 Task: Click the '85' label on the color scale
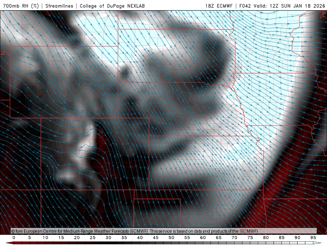pyautogui.click(x=282, y=238)
